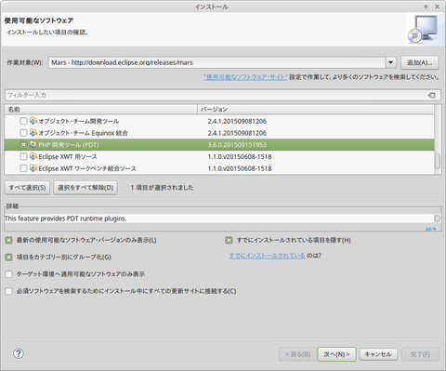The width and height of the screenshot is (446, 371).
Task: Click feature icon beside オブジェクト・チーム開発ツール
Action: tap(33, 121)
